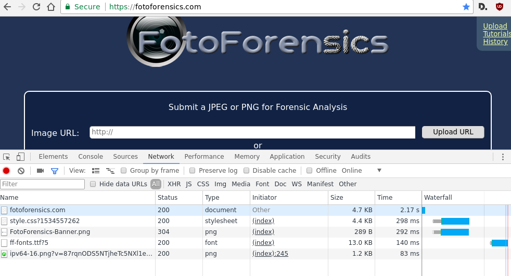Screen dimensions: 511x276
Task: Bookmark this page with the star icon
Action: tap(466, 7)
